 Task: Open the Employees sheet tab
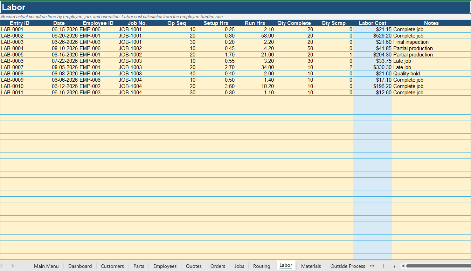click(x=165, y=266)
